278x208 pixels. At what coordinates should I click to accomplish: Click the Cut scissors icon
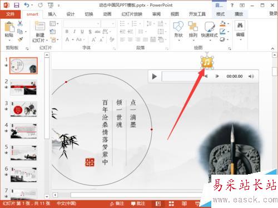pos(20,23)
